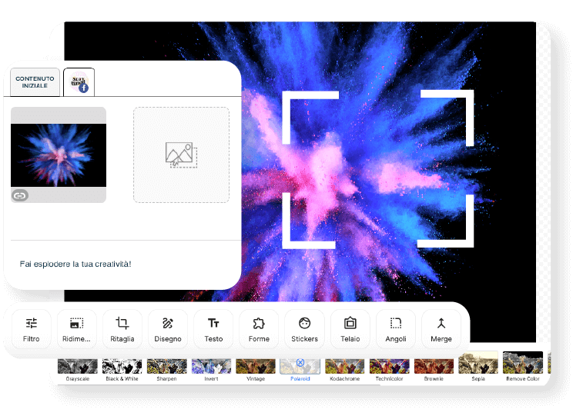Click the link icon under the image thumbnail
The height and width of the screenshot is (419, 573).
click(20, 195)
